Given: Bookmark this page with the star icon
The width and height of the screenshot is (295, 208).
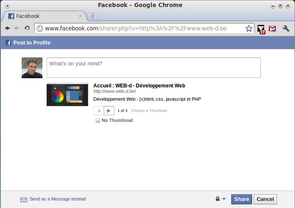Looking at the screenshot, I should click(249, 29).
